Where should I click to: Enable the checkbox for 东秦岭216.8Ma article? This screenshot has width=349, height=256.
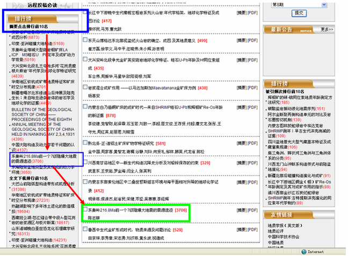tap(85, 210)
